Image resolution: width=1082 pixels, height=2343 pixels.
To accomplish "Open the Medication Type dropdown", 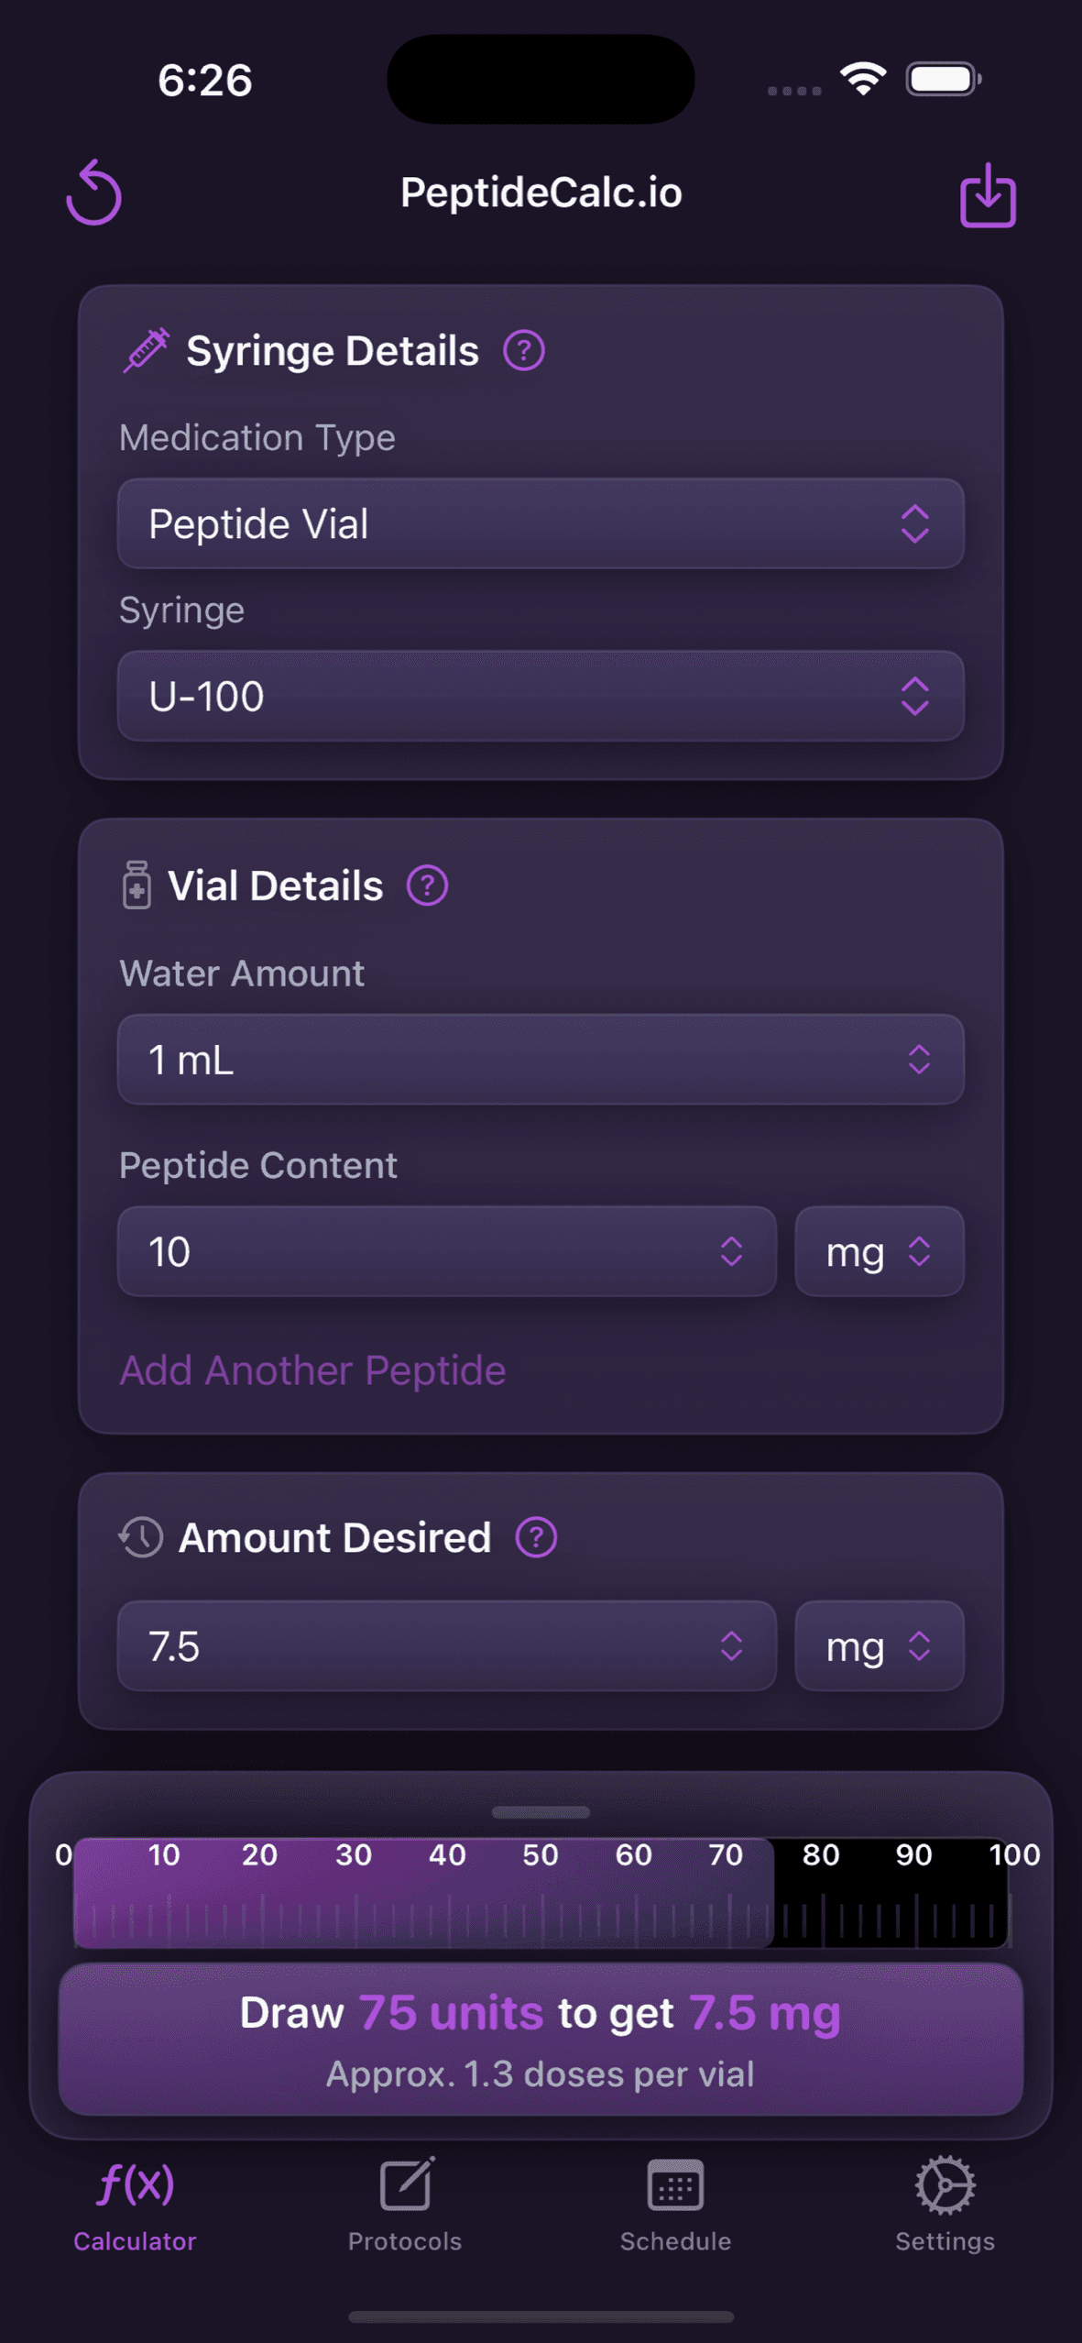I will pyautogui.click(x=541, y=523).
